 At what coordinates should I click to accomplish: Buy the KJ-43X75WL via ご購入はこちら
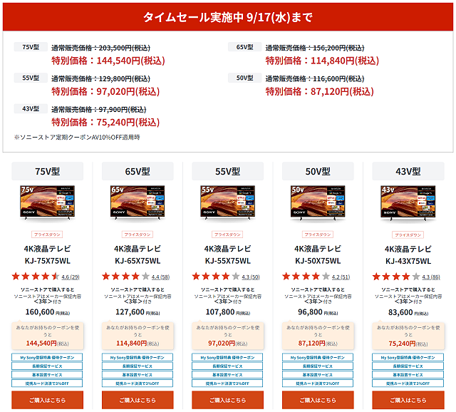pos(408,400)
